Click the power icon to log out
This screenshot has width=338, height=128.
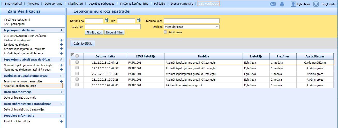tap(316, 4)
